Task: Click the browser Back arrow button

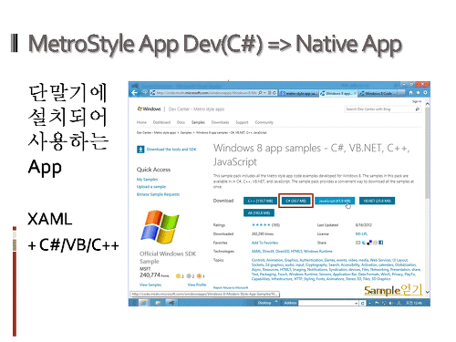Action: click(134, 93)
